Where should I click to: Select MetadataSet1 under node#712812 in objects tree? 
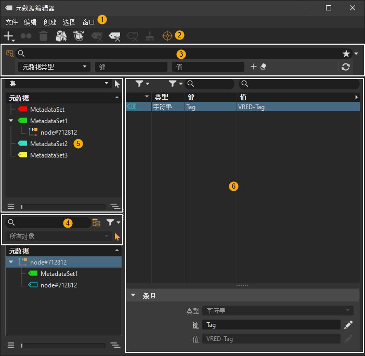point(59,274)
